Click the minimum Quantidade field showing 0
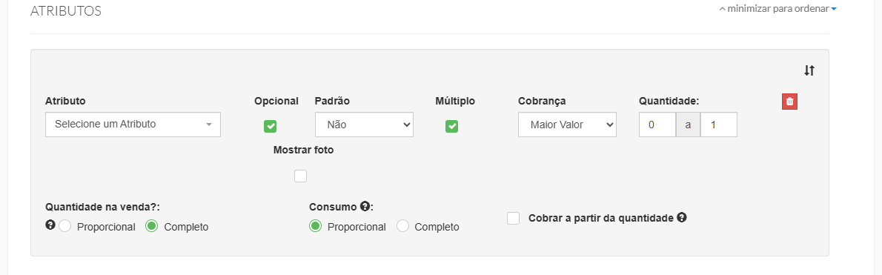 (x=657, y=125)
